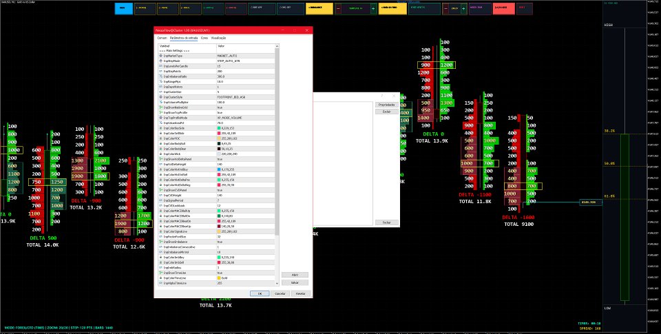Pick the InpColorSellSide color swatch

pos(219,134)
